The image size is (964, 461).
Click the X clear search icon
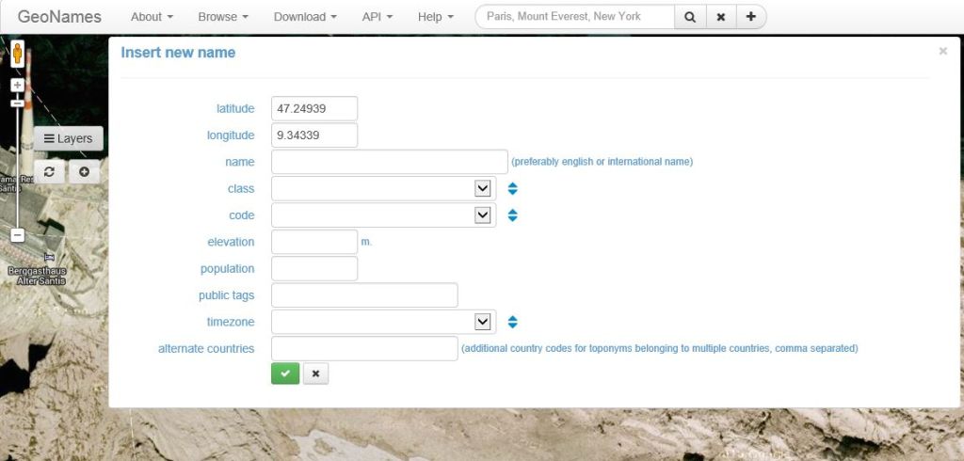click(720, 17)
